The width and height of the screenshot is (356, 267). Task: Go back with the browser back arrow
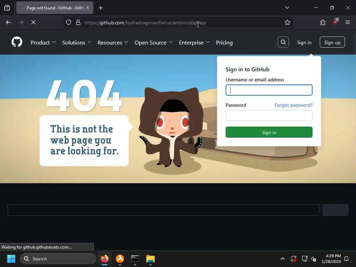coord(8,22)
